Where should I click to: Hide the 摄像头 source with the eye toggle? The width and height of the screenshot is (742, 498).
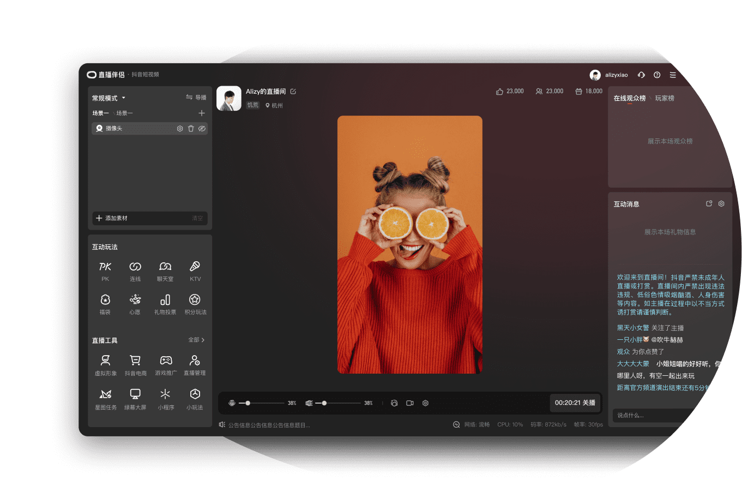pyautogui.click(x=202, y=128)
